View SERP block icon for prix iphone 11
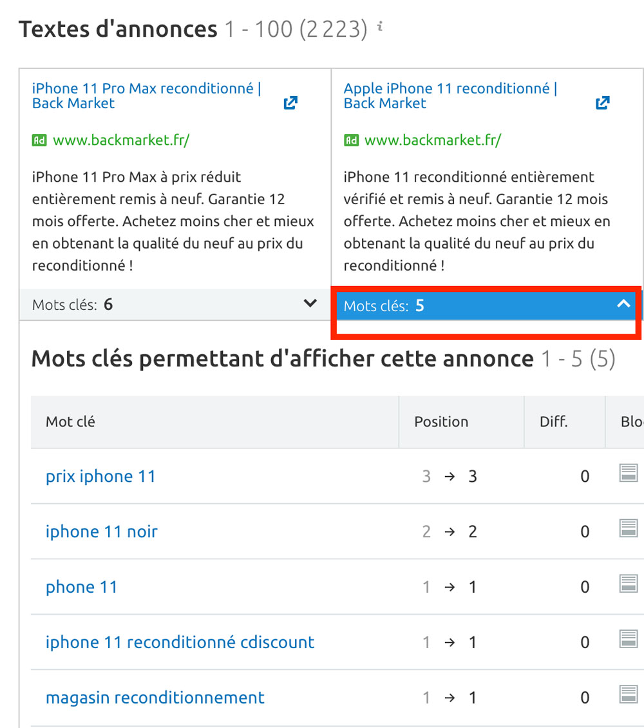Image resolution: width=644 pixels, height=728 pixels. click(629, 473)
